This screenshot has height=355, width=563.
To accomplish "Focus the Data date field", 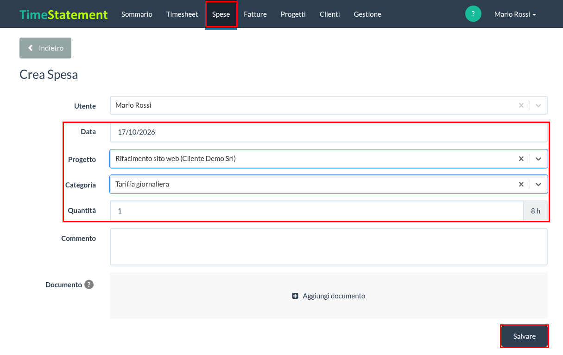I will coord(329,132).
